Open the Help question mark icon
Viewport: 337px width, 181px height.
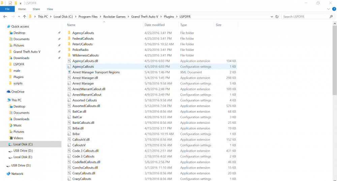(x=334, y=9)
